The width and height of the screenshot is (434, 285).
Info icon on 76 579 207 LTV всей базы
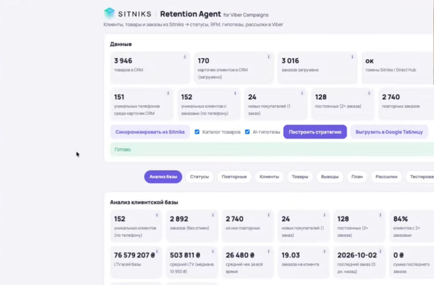pos(157,252)
